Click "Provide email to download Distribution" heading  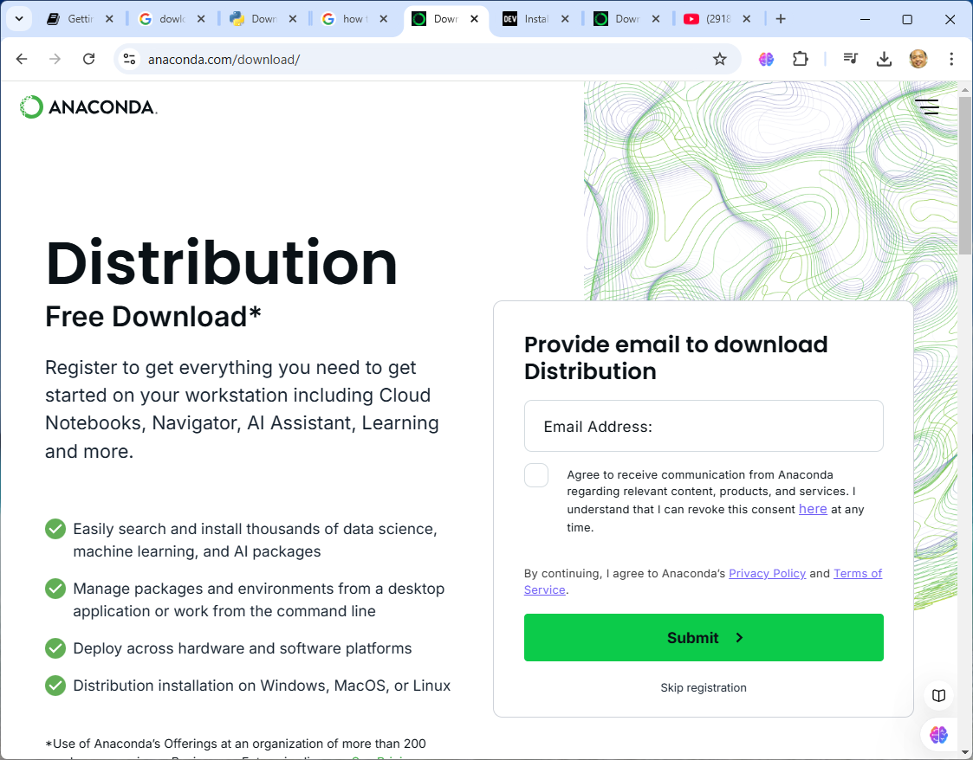click(x=676, y=357)
